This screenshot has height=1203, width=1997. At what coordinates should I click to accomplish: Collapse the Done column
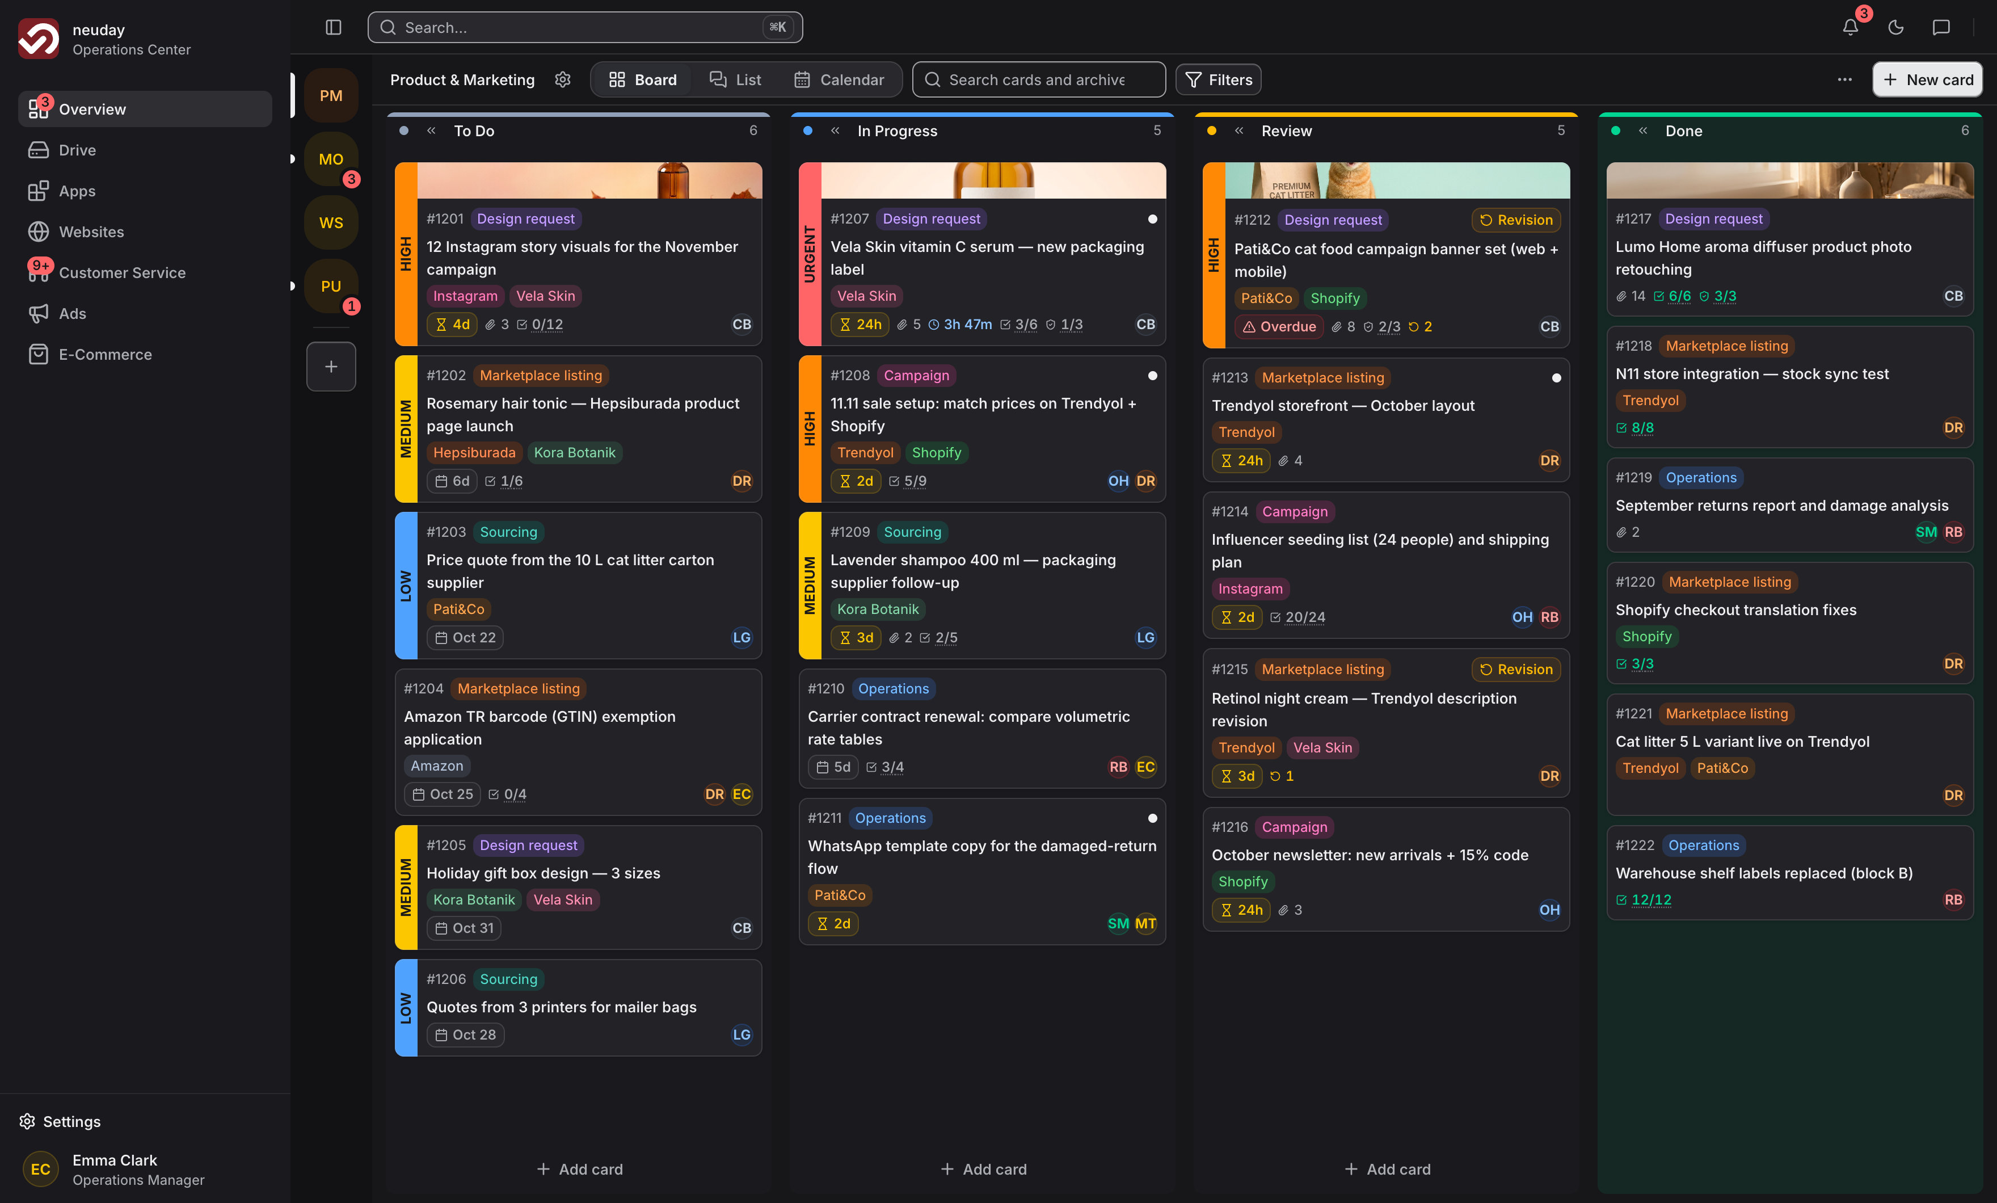[x=1643, y=131]
